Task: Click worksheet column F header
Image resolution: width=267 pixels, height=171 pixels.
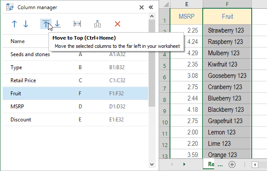Action: click(227, 4)
